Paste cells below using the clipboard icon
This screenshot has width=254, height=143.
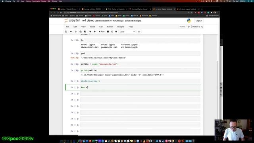pos(85,32)
